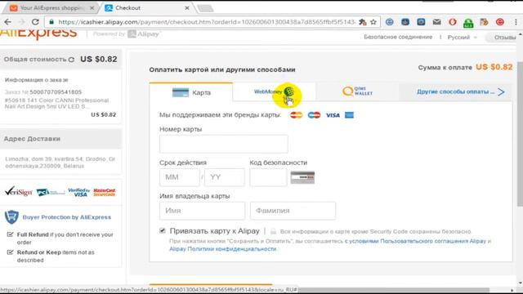Image resolution: width=523 pixels, height=294 pixels.
Task: Click the Alipay logo in header
Action: 144,34
